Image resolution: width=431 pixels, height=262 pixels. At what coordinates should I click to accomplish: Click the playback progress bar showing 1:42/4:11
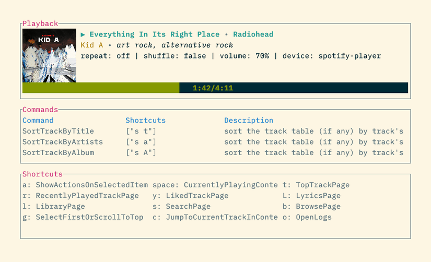point(215,88)
